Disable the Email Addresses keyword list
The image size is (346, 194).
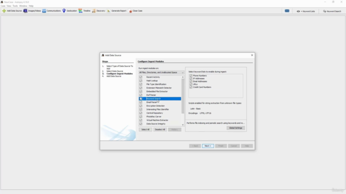pyautogui.click(x=191, y=81)
